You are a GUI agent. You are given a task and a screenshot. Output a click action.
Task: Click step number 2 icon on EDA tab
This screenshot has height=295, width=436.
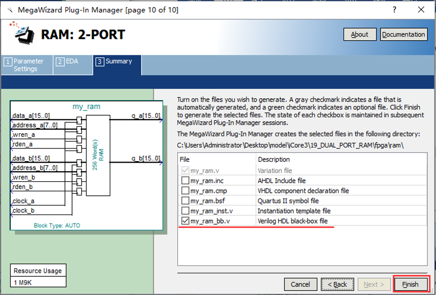[60, 62]
